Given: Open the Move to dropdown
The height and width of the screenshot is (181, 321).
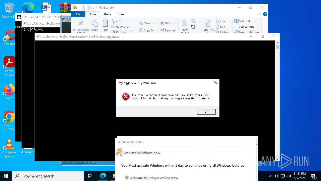Looking at the screenshot, I should [x=148, y=23].
